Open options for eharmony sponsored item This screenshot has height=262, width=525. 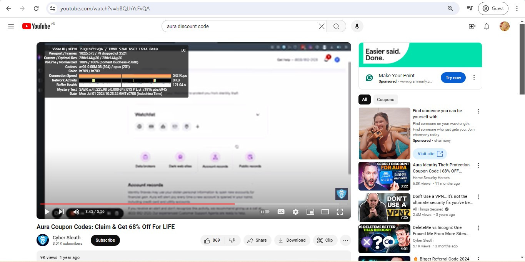click(478, 111)
